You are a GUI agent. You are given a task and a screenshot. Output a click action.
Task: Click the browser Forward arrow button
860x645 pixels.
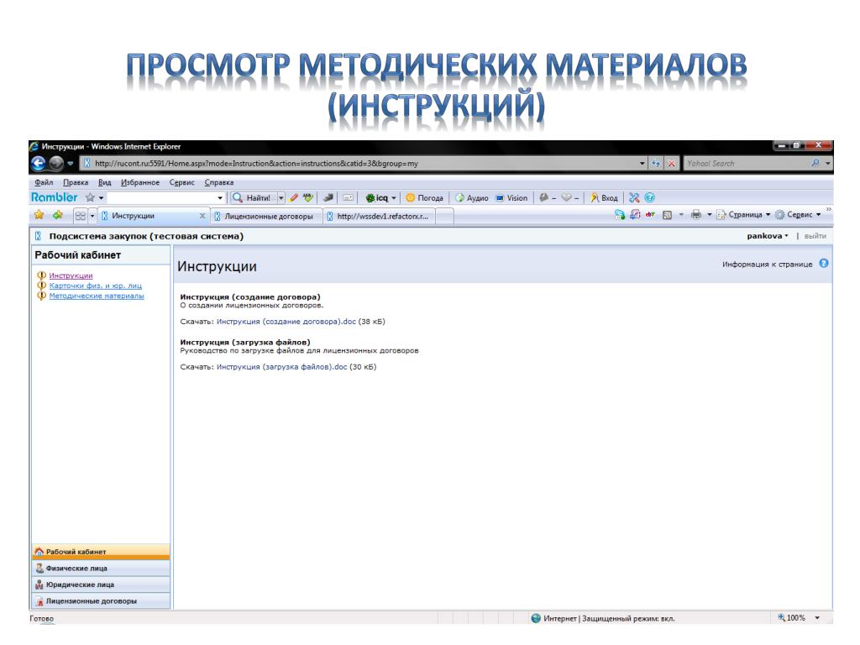click(56, 163)
